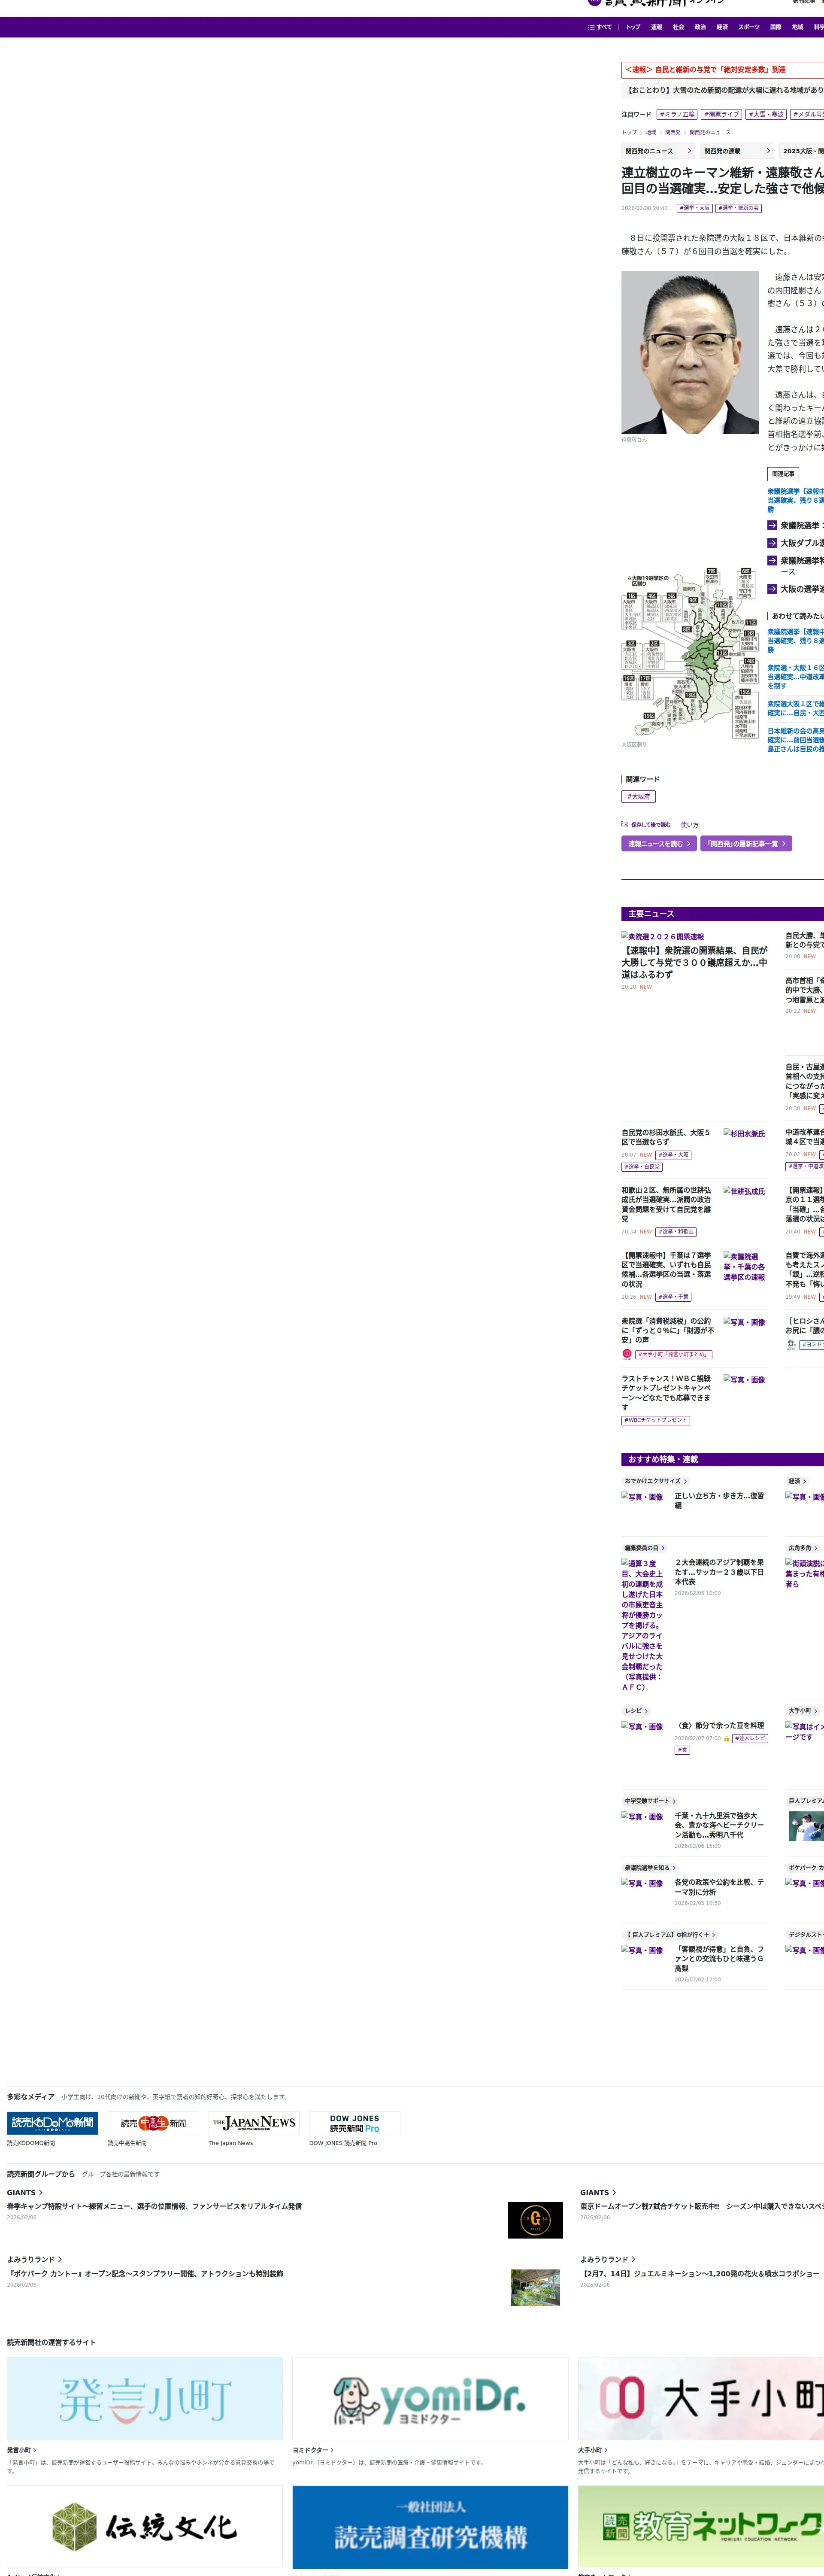Viewport: 824px width, 2576px height.
Task: Select スポーツ in navigation bar
Action: 749,27
